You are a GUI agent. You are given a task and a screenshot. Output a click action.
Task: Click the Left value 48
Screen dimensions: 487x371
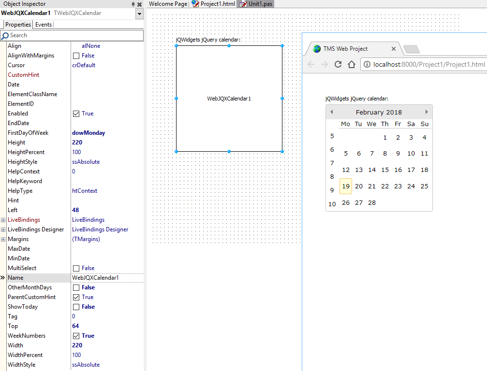[75, 210]
